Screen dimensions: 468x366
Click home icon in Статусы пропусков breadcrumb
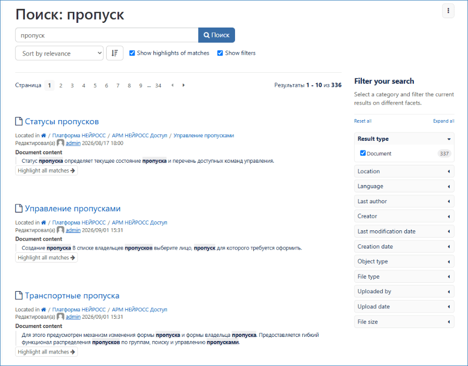(x=44, y=135)
